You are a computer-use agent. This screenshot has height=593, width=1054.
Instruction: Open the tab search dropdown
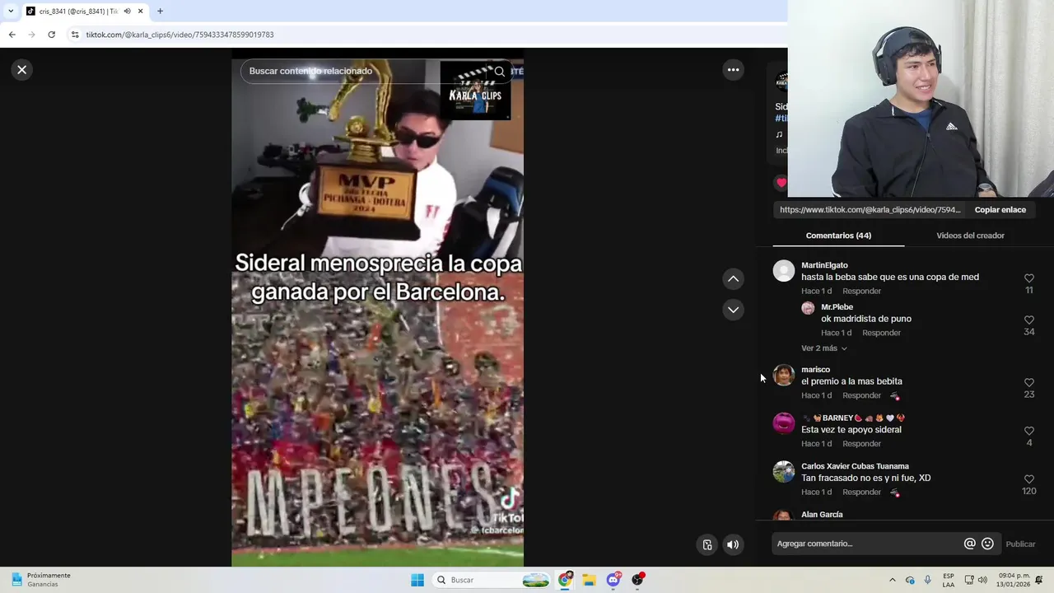11,12
